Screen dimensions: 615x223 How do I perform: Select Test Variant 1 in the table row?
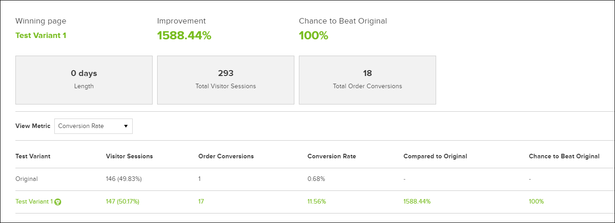coord(34,202)
